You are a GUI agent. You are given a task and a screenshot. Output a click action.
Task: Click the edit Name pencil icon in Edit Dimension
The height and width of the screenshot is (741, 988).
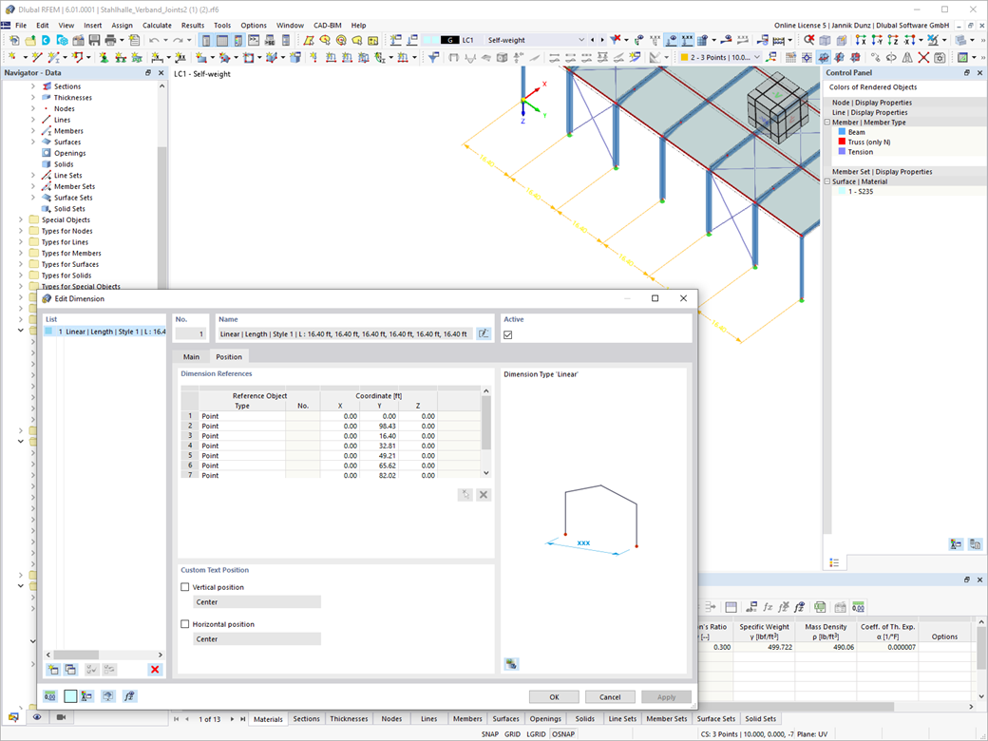point(484,333)
